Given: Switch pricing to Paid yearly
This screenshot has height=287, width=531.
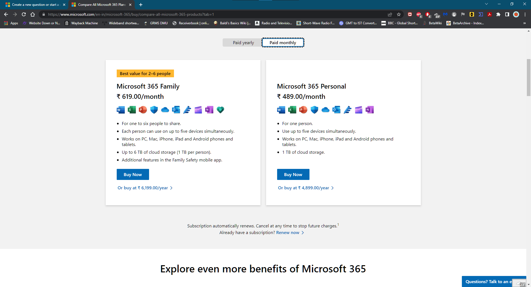Looking at the screenshot, I should click(243, 42).
